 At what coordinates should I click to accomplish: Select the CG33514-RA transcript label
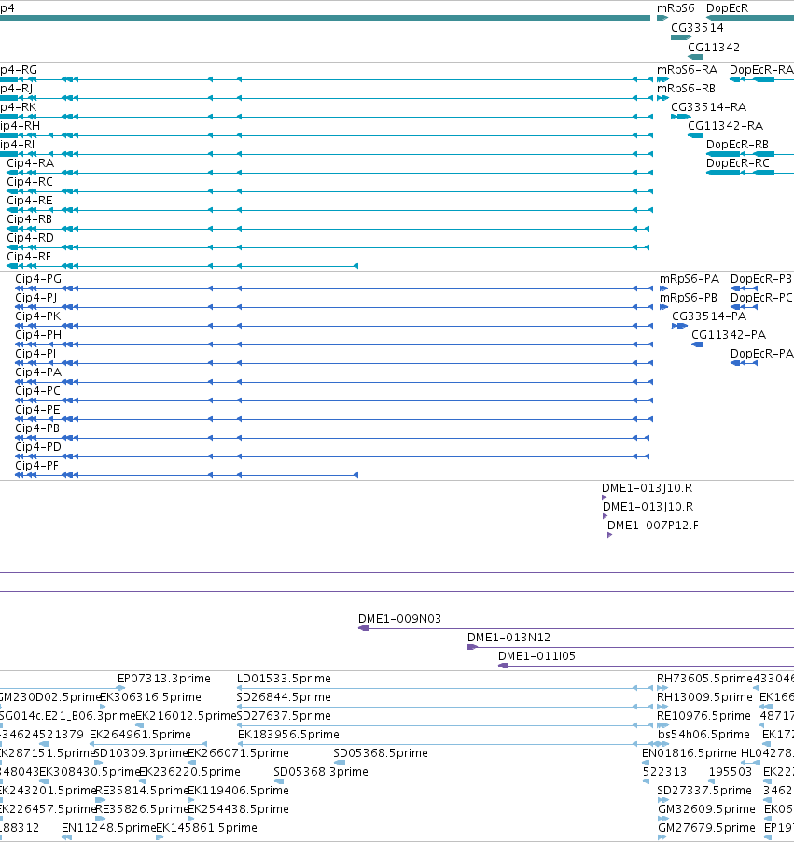709,107
